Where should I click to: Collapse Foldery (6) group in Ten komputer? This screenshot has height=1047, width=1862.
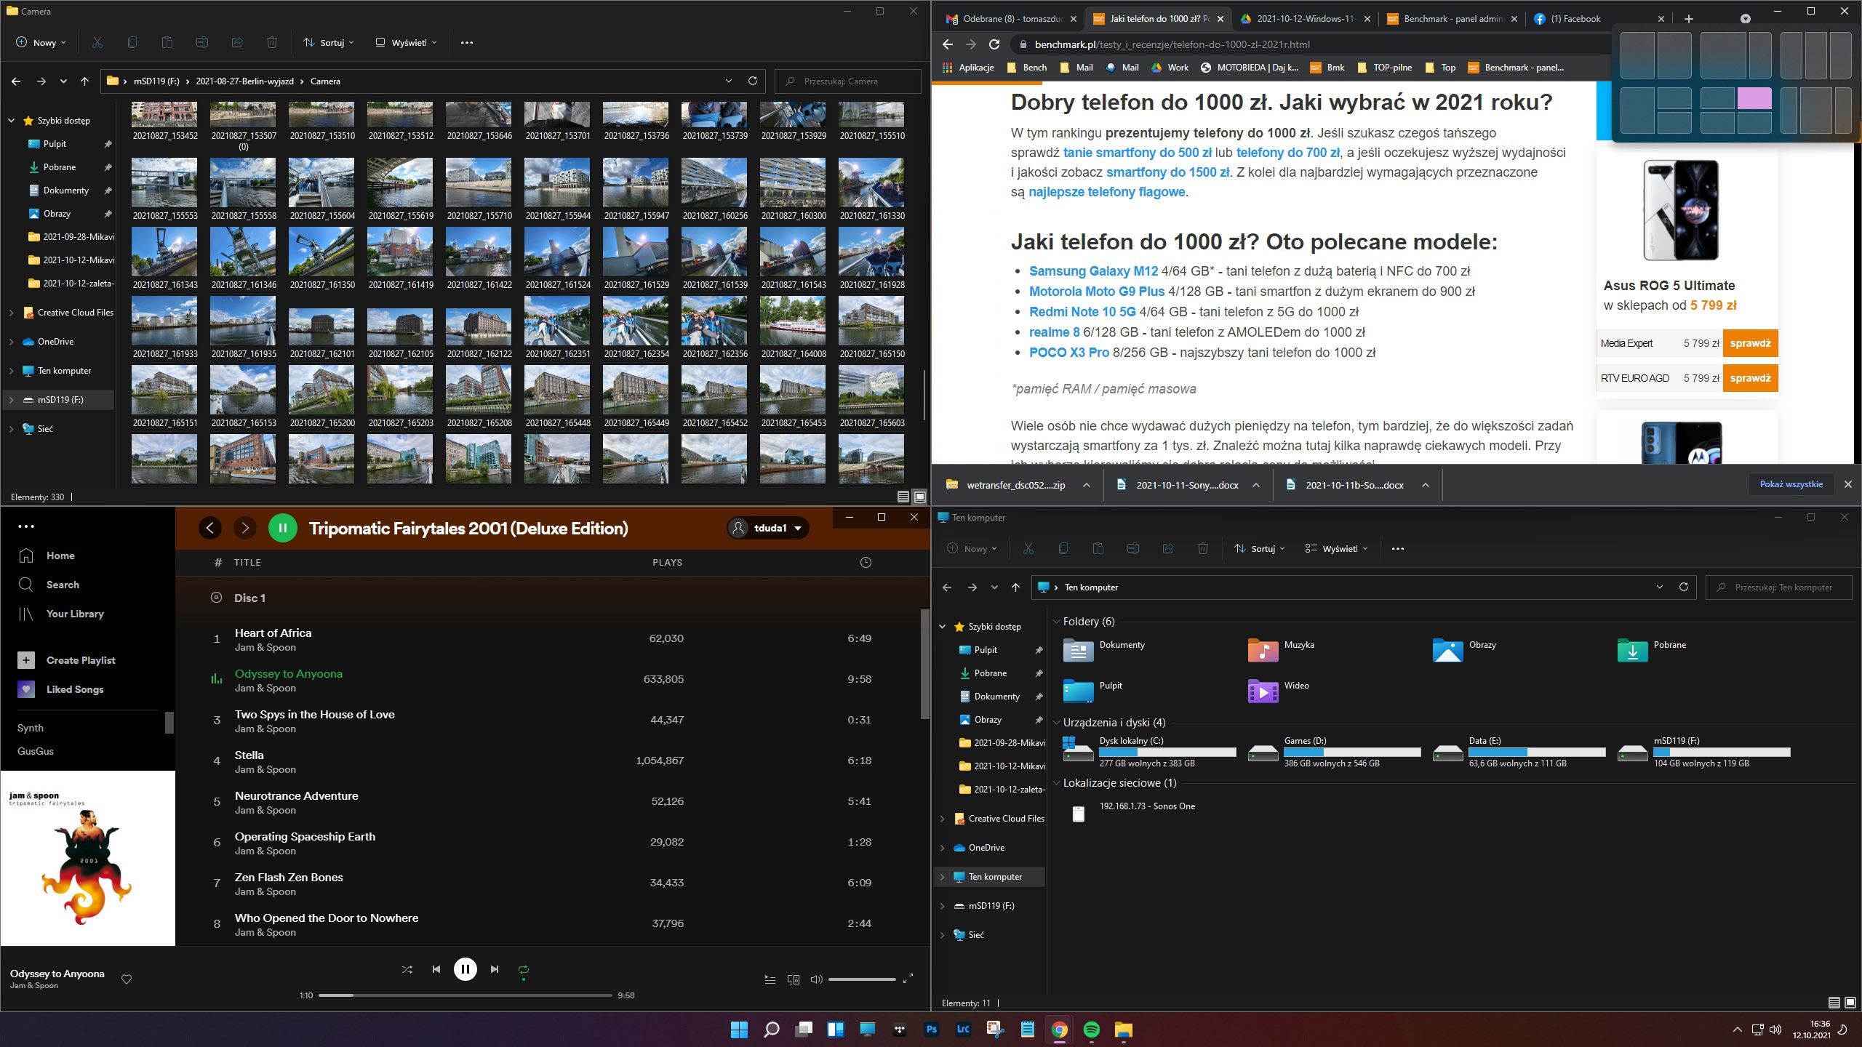tap(1056, 622)
